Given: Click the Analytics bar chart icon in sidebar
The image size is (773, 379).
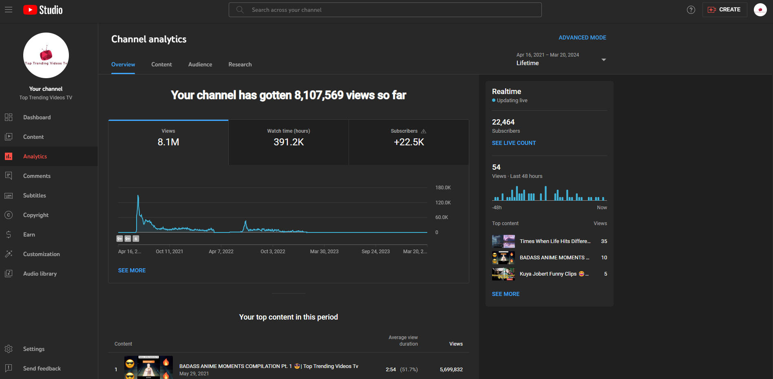Looking at the screenshot, I should point(9,156).
